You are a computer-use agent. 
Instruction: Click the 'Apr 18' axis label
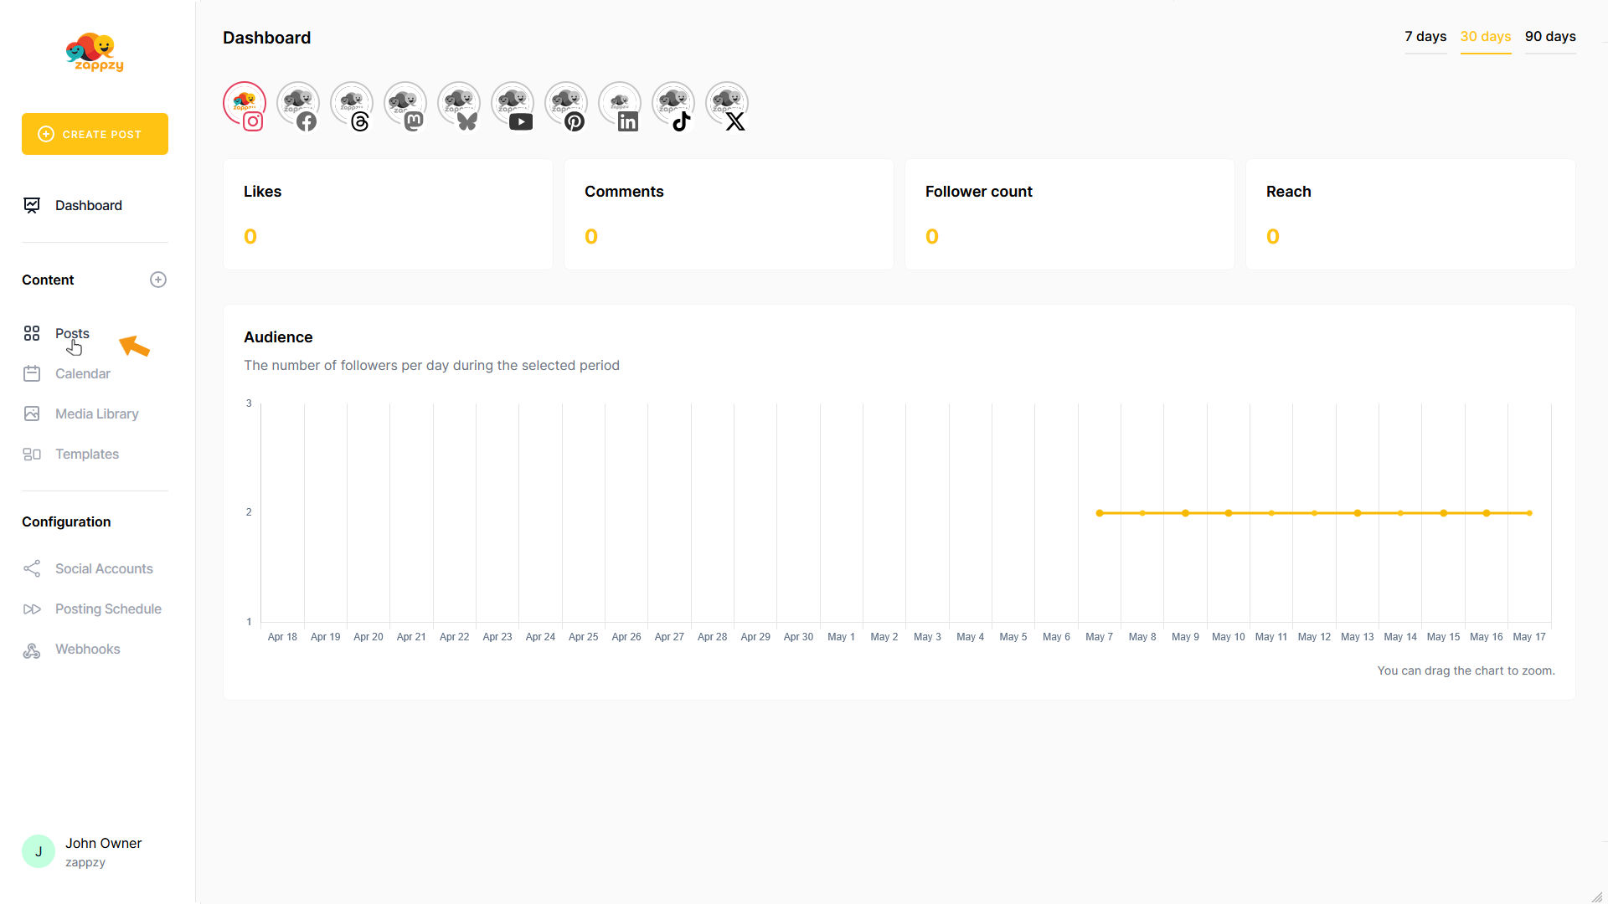[282, 637]
